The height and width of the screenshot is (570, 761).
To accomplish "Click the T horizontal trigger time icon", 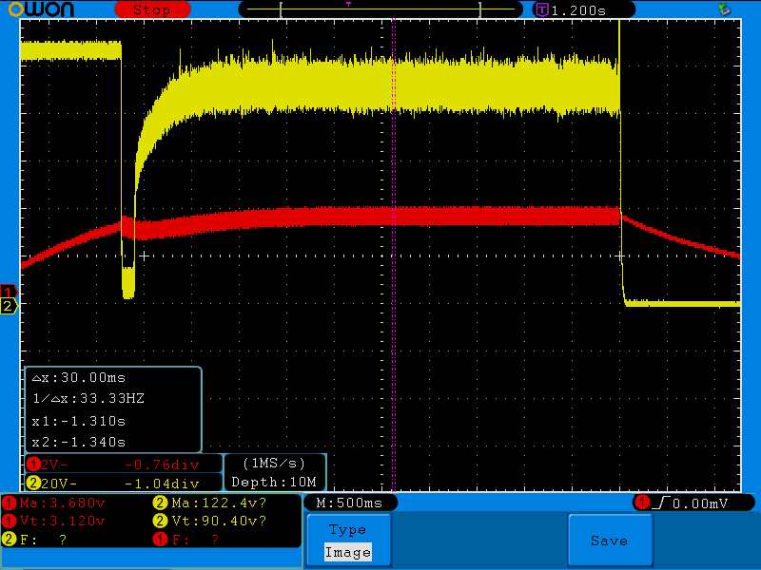I will (542, 9).
